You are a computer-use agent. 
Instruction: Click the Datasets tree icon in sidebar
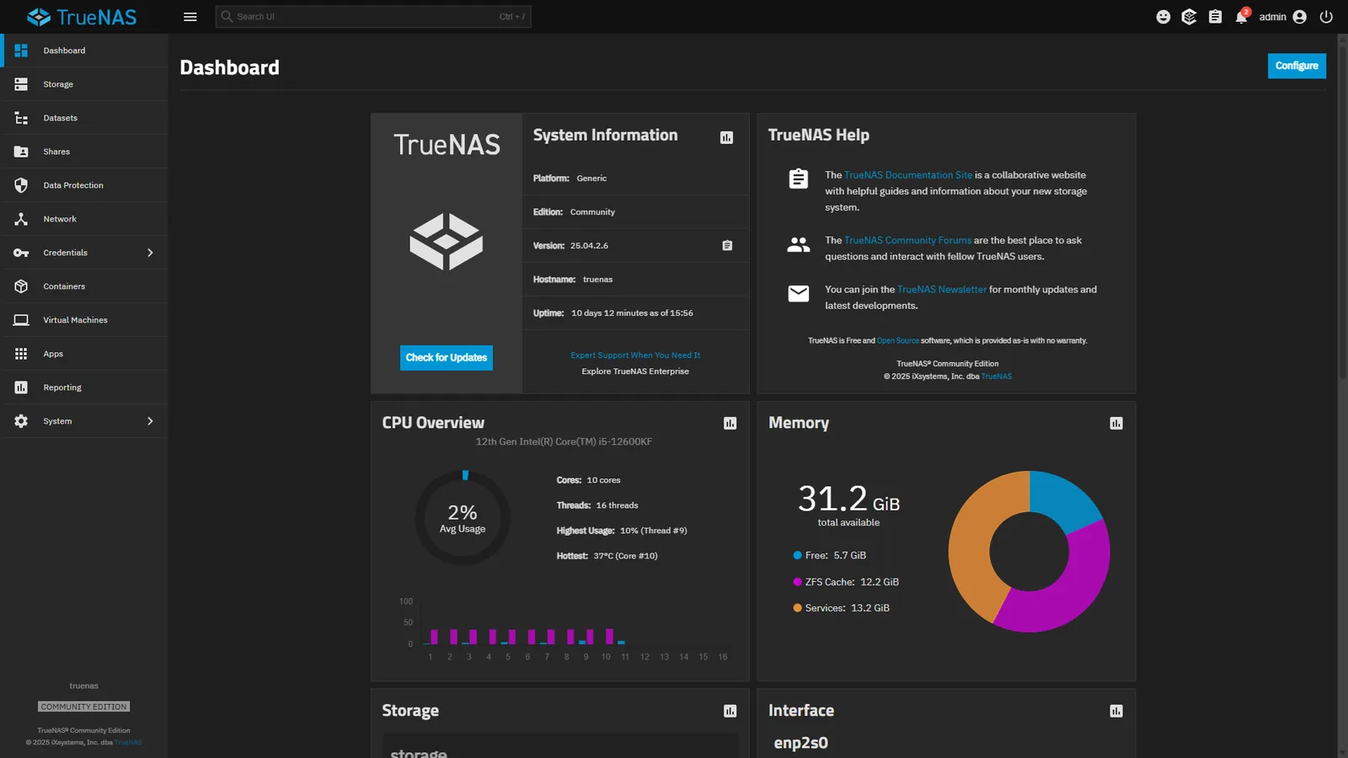21,118
